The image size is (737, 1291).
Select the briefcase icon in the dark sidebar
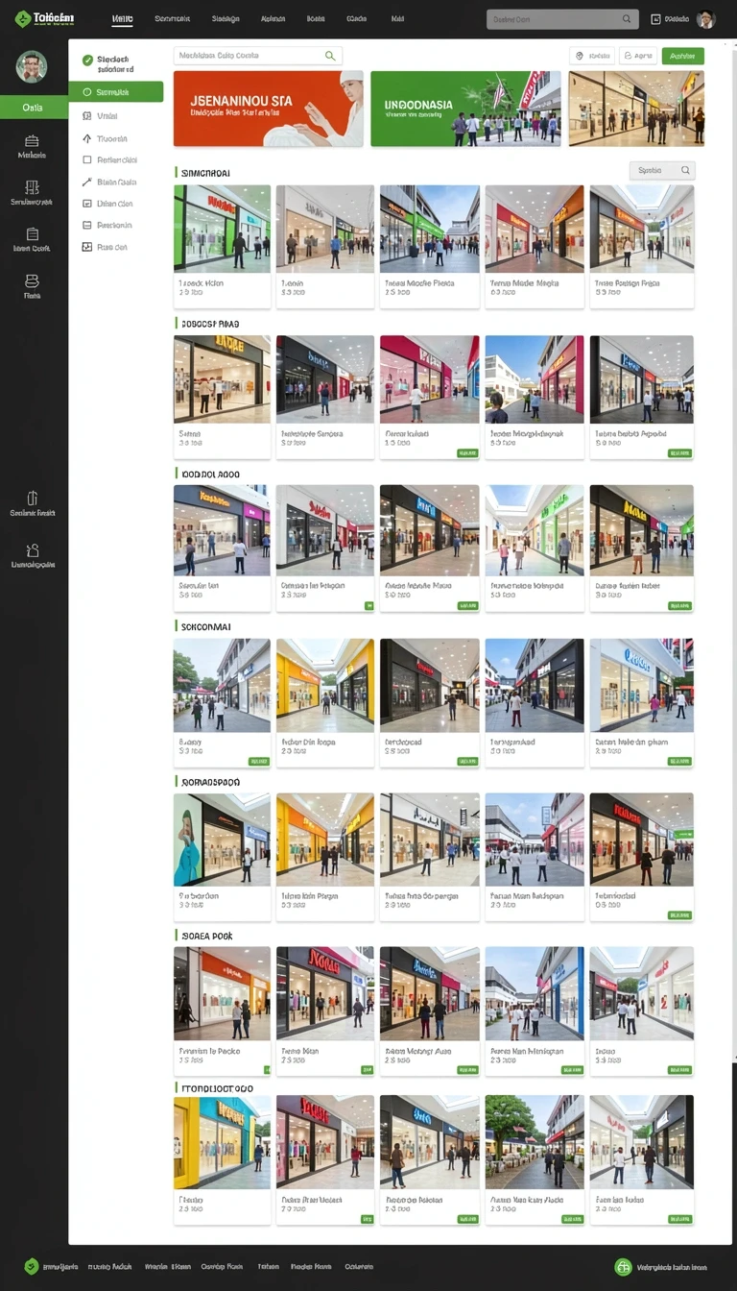click(x=32, y=140)
